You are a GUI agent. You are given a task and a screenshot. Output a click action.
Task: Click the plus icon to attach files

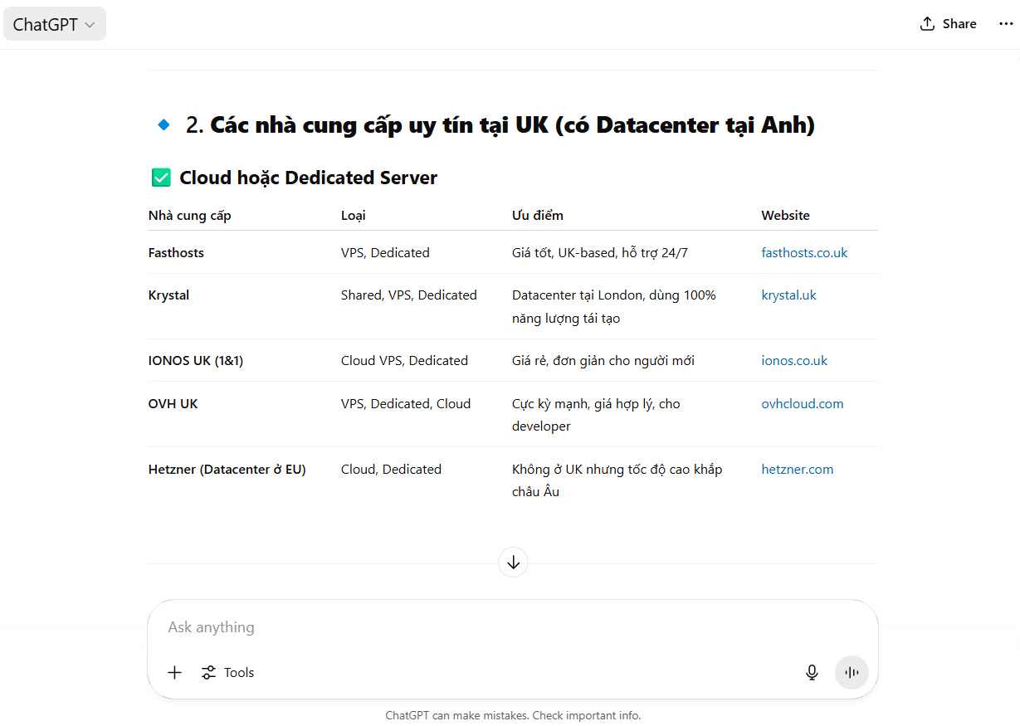174,673
